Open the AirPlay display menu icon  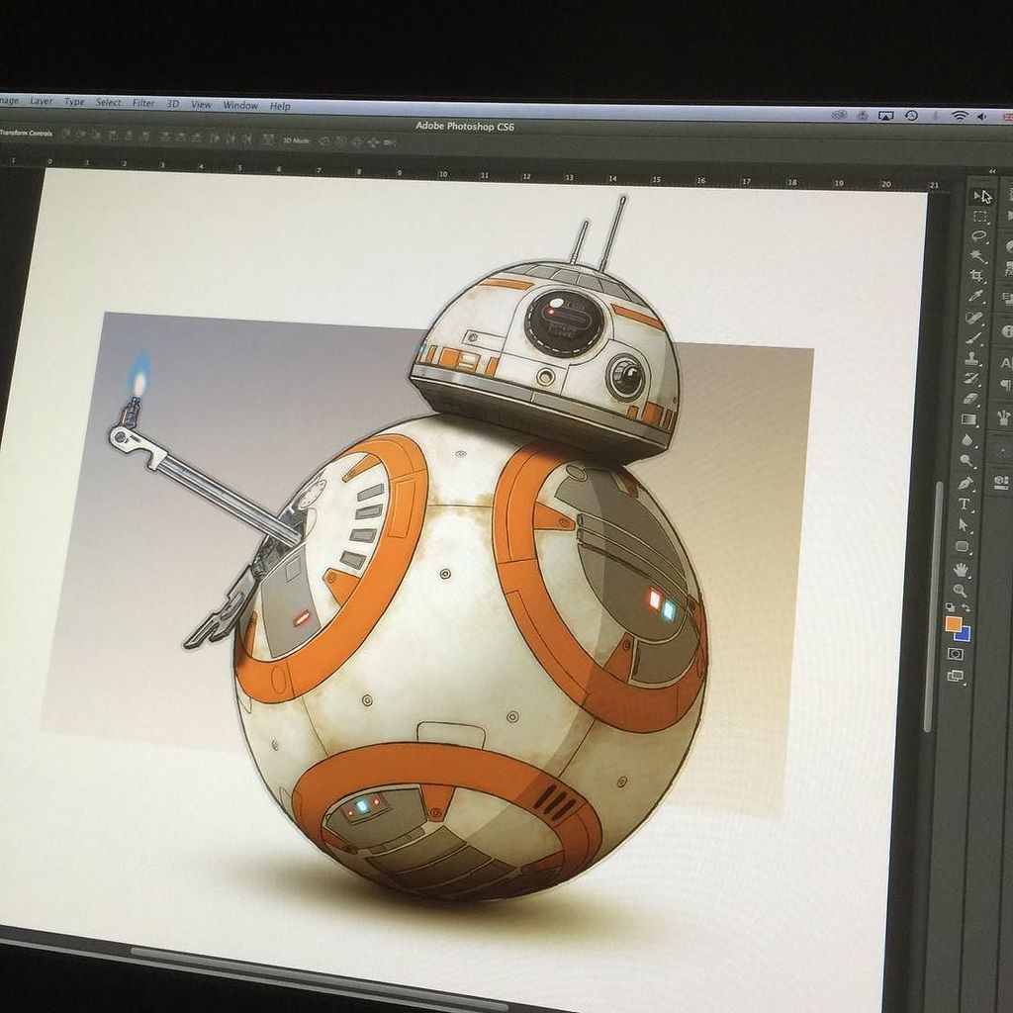coord(885,116)
